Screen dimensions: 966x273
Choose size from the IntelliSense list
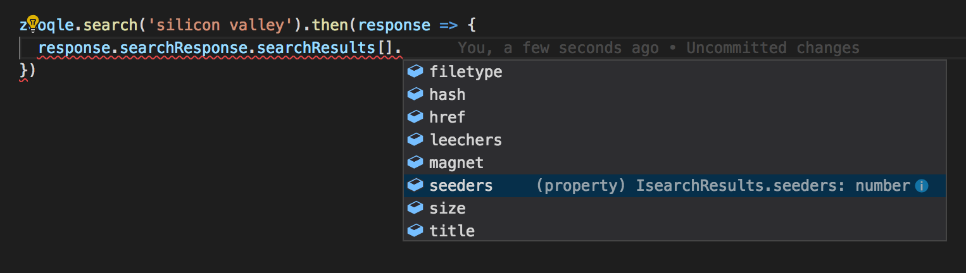pos(447,209)
